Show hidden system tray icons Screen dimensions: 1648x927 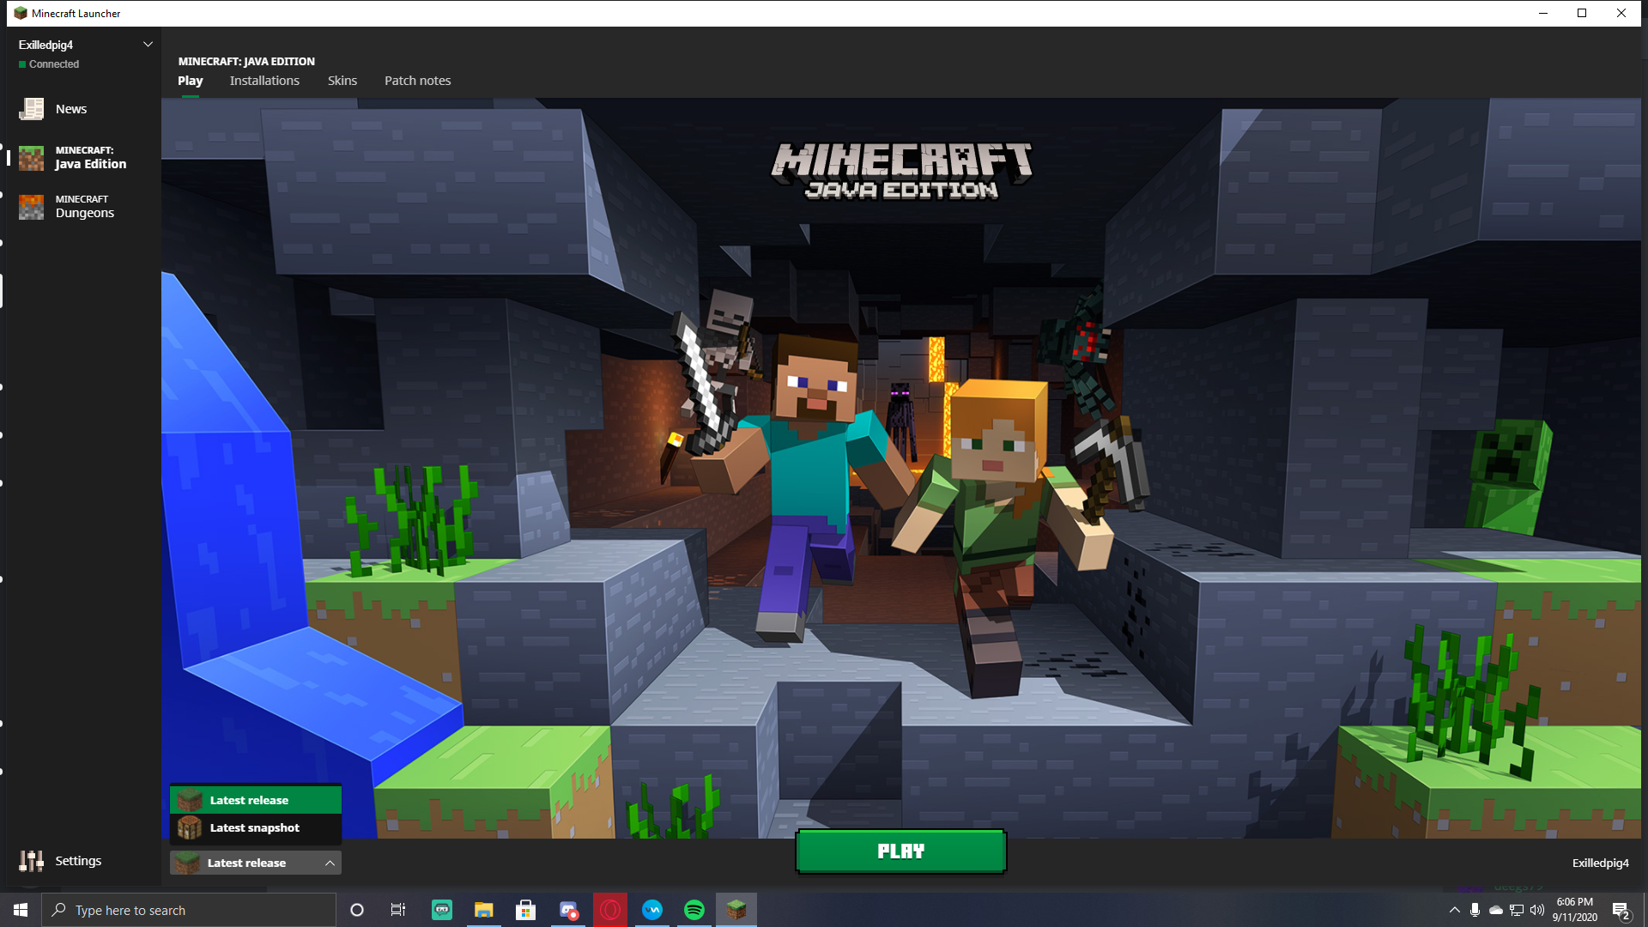pos(1454,910)
